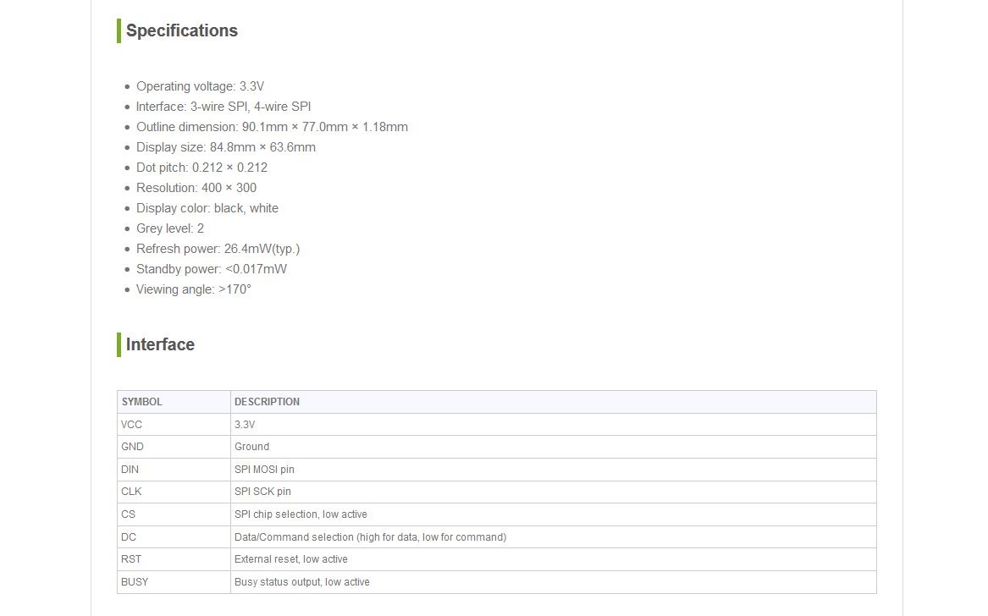Click 'External reset, low active' cell
The image size is (988, 616).
pyautogui.click(x=553, y=559)
